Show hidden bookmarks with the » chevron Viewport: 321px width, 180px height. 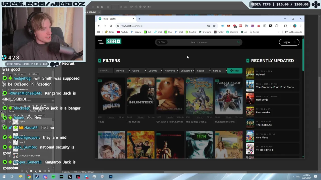click(278, 32)
